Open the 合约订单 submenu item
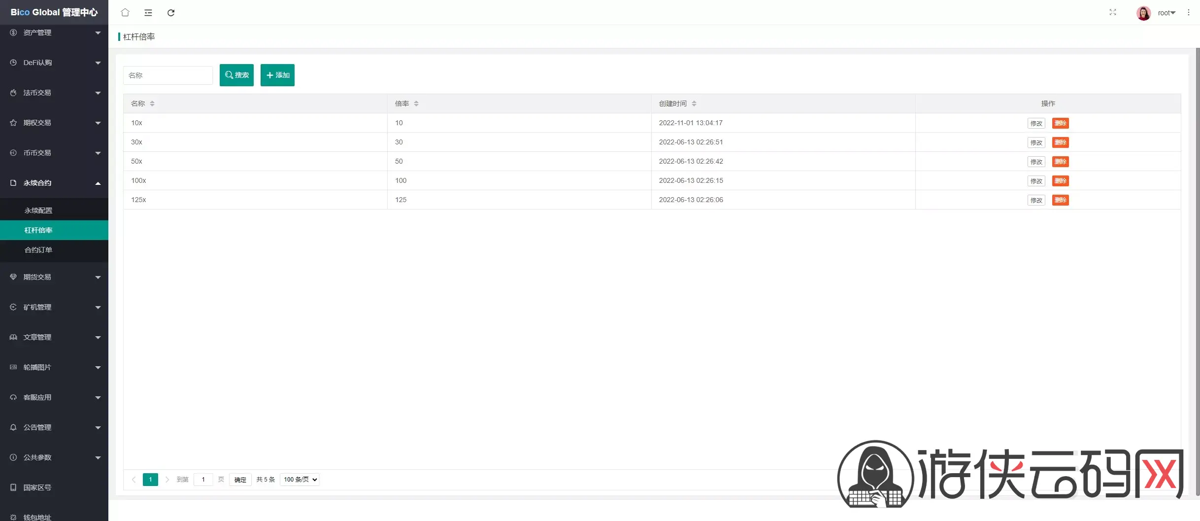This screenshot has height=521, width=1200. point(38,250)
